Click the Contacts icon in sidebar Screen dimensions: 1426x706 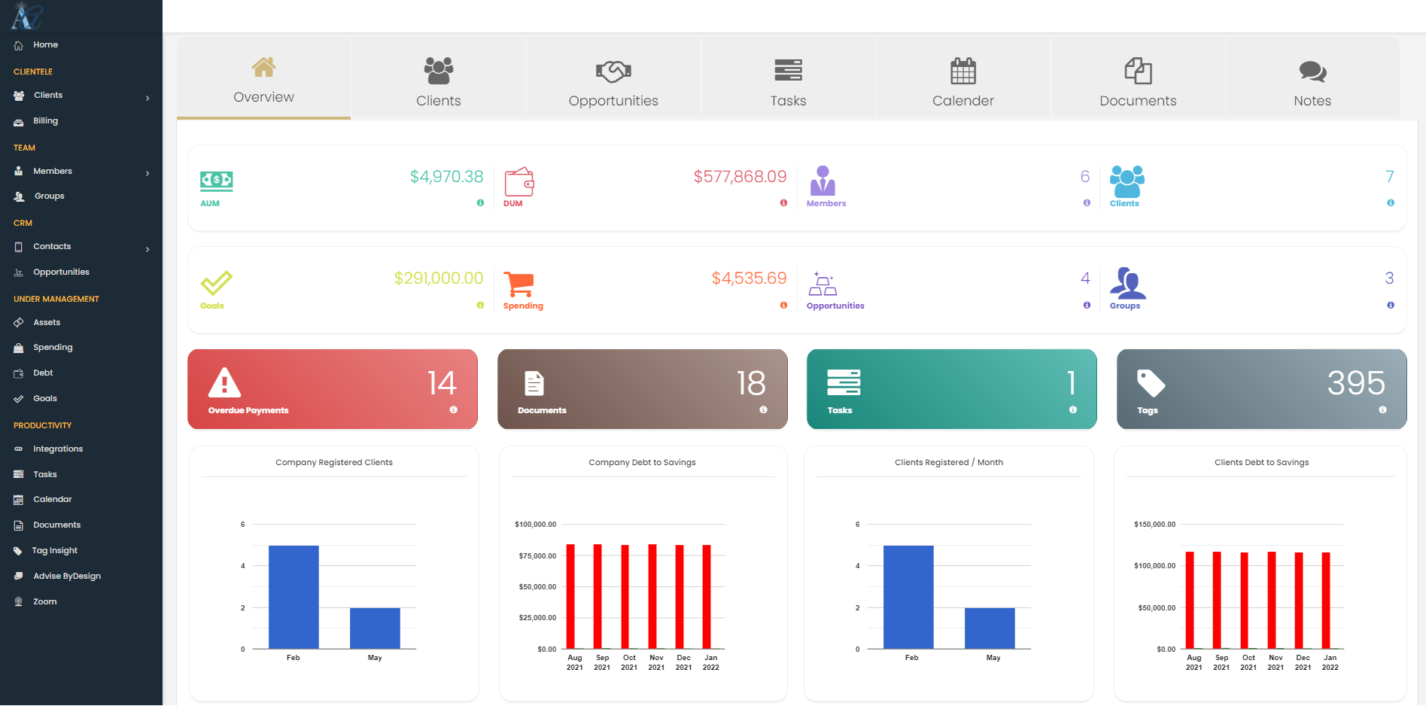pyautogui.click(x=19, y=247)
